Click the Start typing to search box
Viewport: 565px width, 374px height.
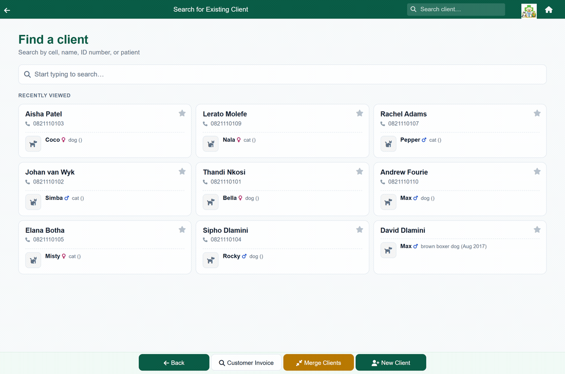click(x=282, y=74)
